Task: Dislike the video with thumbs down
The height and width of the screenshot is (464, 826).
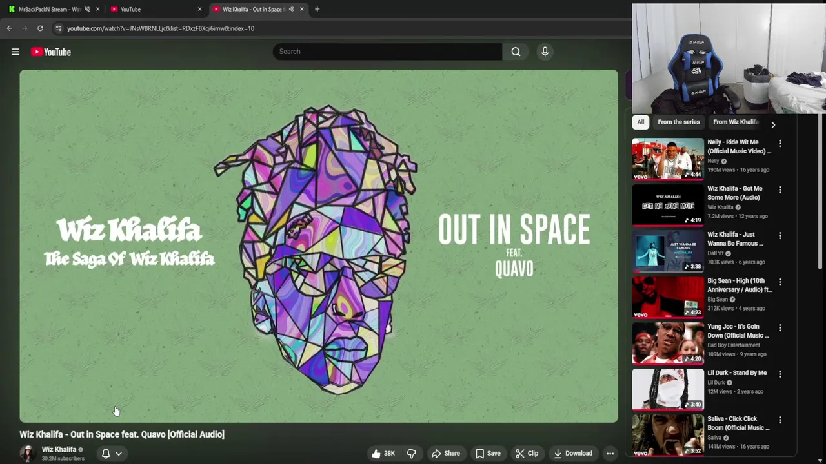Action: tap(411, 454)
